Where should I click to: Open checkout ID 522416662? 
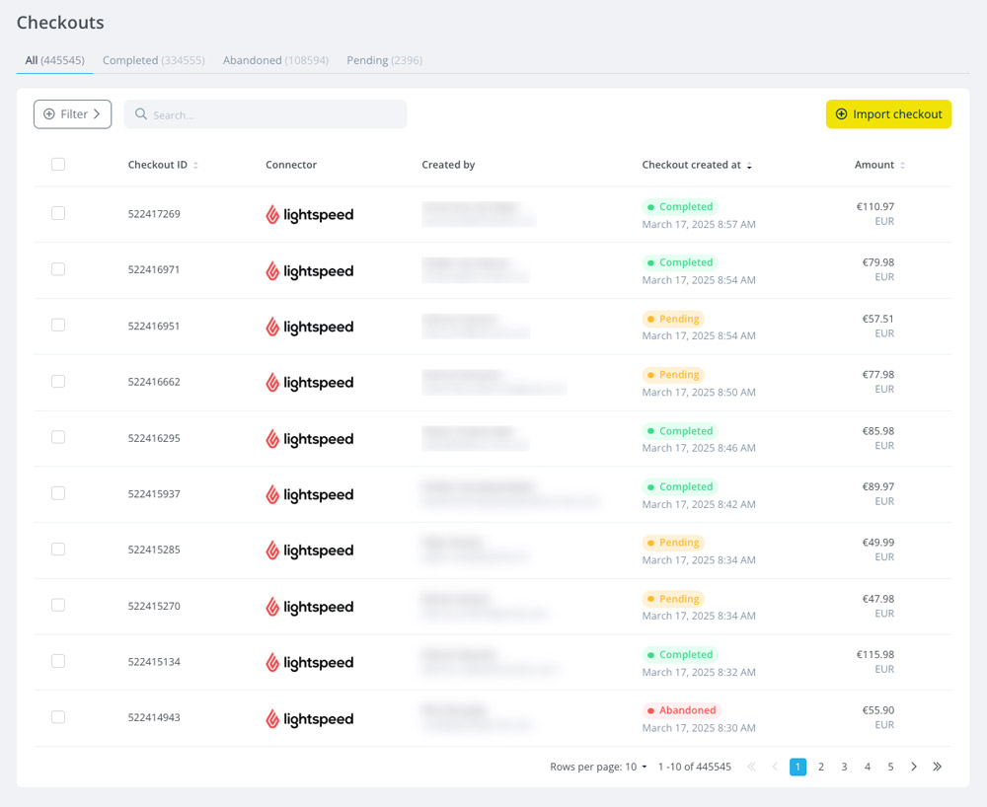154,382
